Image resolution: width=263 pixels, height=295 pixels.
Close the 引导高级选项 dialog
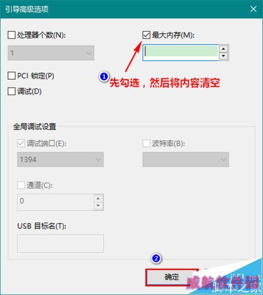[x=253, y=9]
